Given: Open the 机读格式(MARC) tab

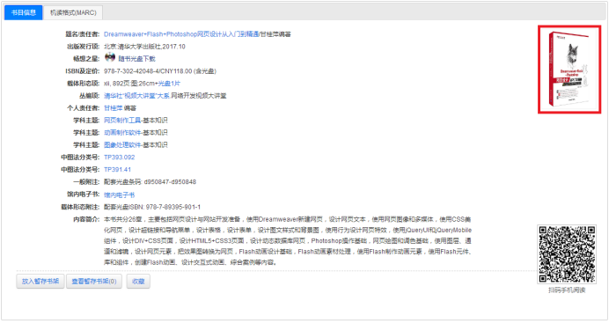Looking at the screenshot, I should click(73, 13).
